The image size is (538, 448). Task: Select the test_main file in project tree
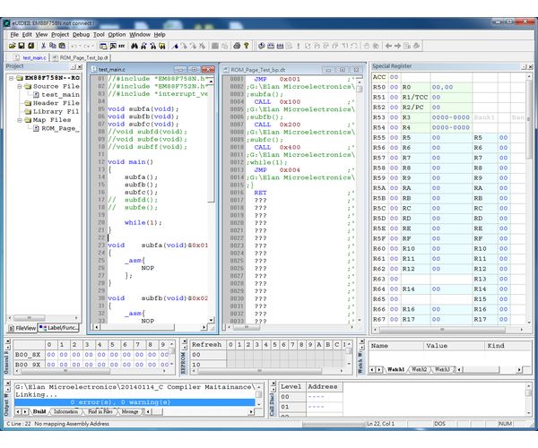[61, 94]
